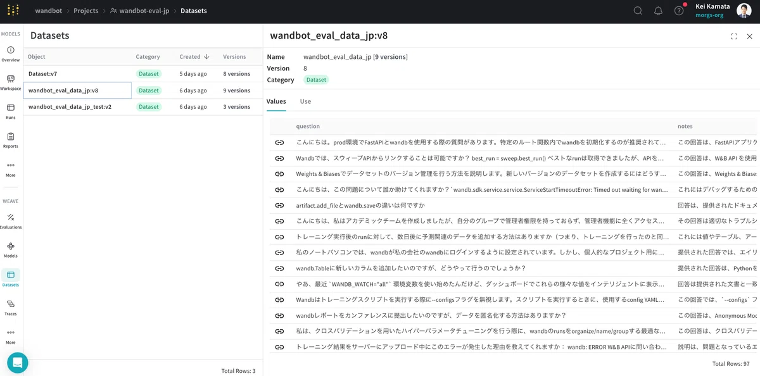Select Datasets in Weave sidebar

pyautogui.click(x=11, y=279)
